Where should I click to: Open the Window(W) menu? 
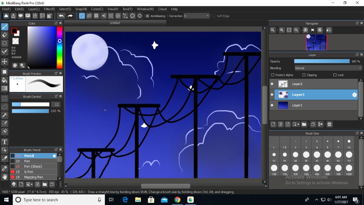[x=145, y=9]
